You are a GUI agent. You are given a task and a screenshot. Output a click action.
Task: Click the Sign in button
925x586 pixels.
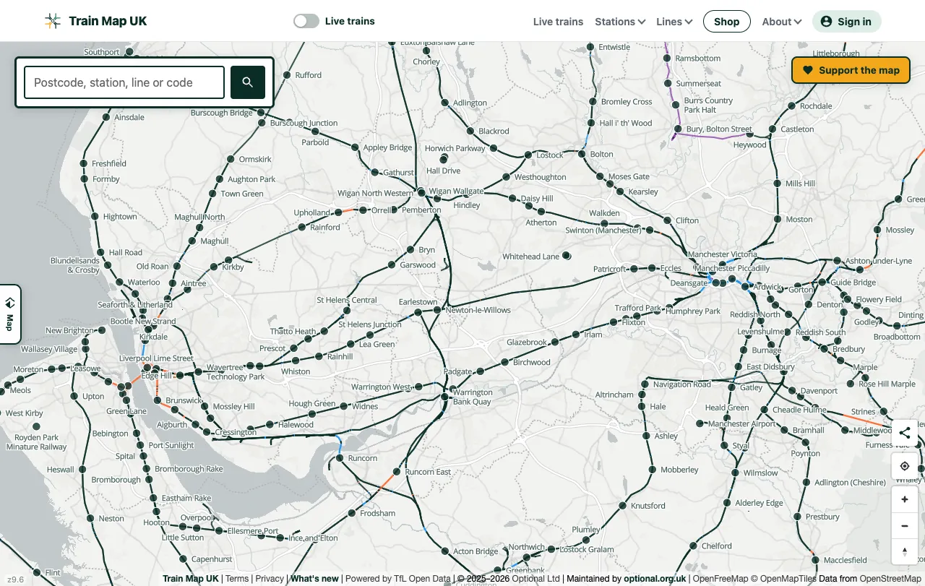[x=847, y=22]
